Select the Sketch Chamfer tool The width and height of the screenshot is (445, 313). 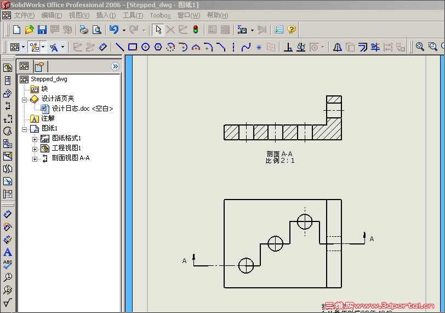tap(221, 47)
